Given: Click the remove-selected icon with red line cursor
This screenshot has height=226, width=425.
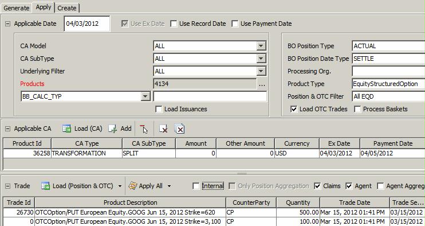Looking at the screenshot, I should tap(144, 129).
